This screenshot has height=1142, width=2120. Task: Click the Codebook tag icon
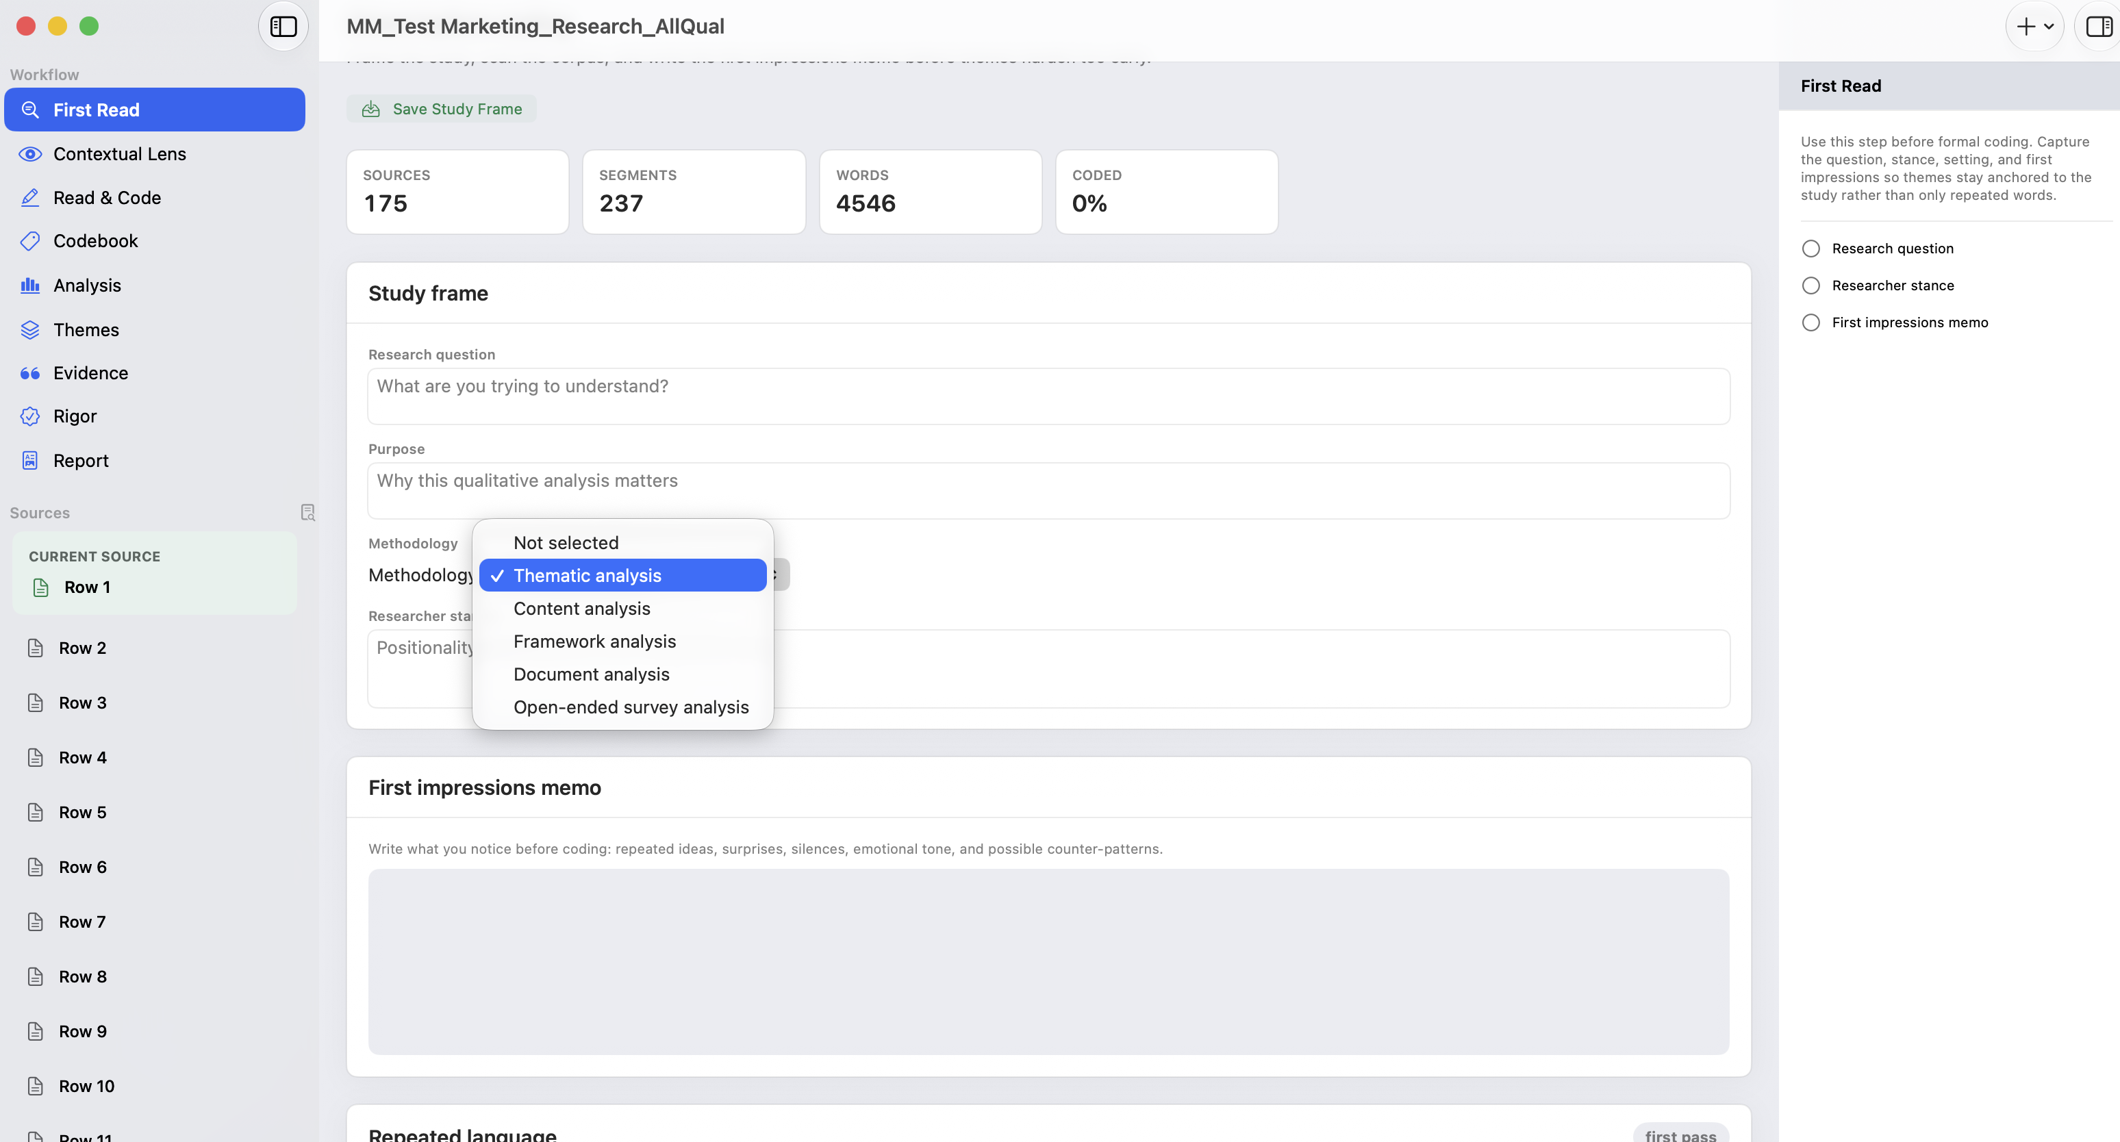(x=30, y=241)
